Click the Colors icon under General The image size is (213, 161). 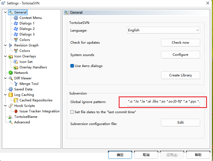point(16,40)
